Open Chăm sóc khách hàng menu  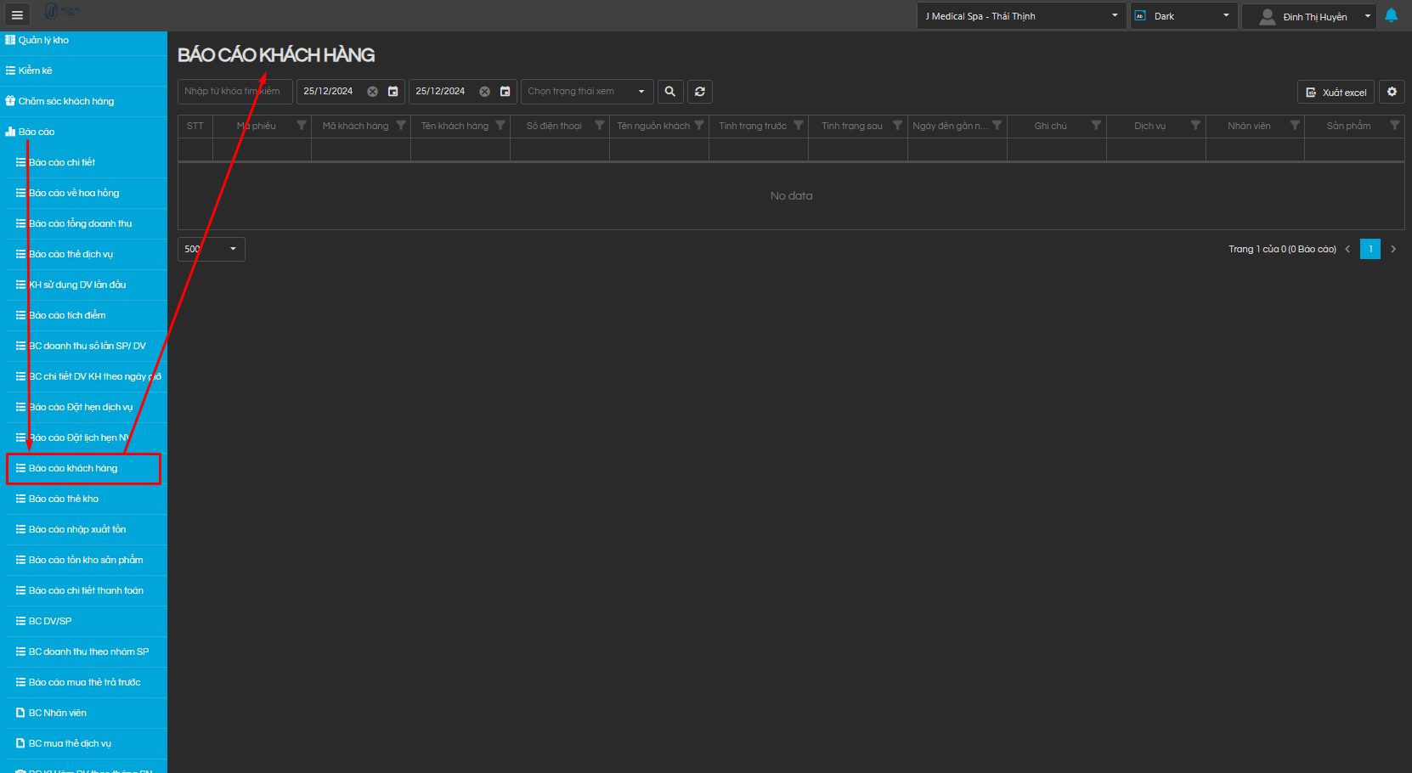point(66,101)
